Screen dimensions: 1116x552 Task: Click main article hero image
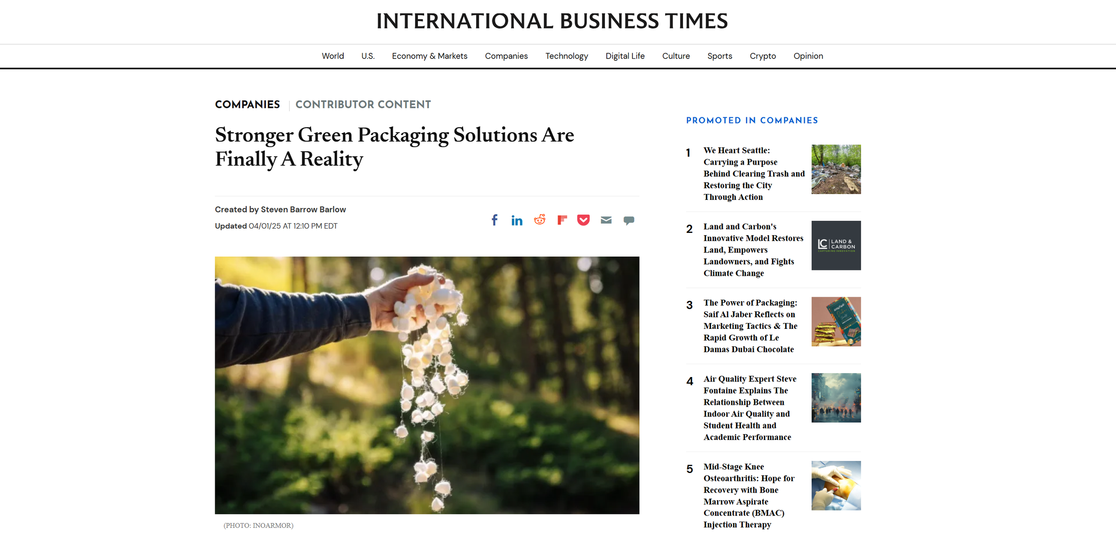427,385
